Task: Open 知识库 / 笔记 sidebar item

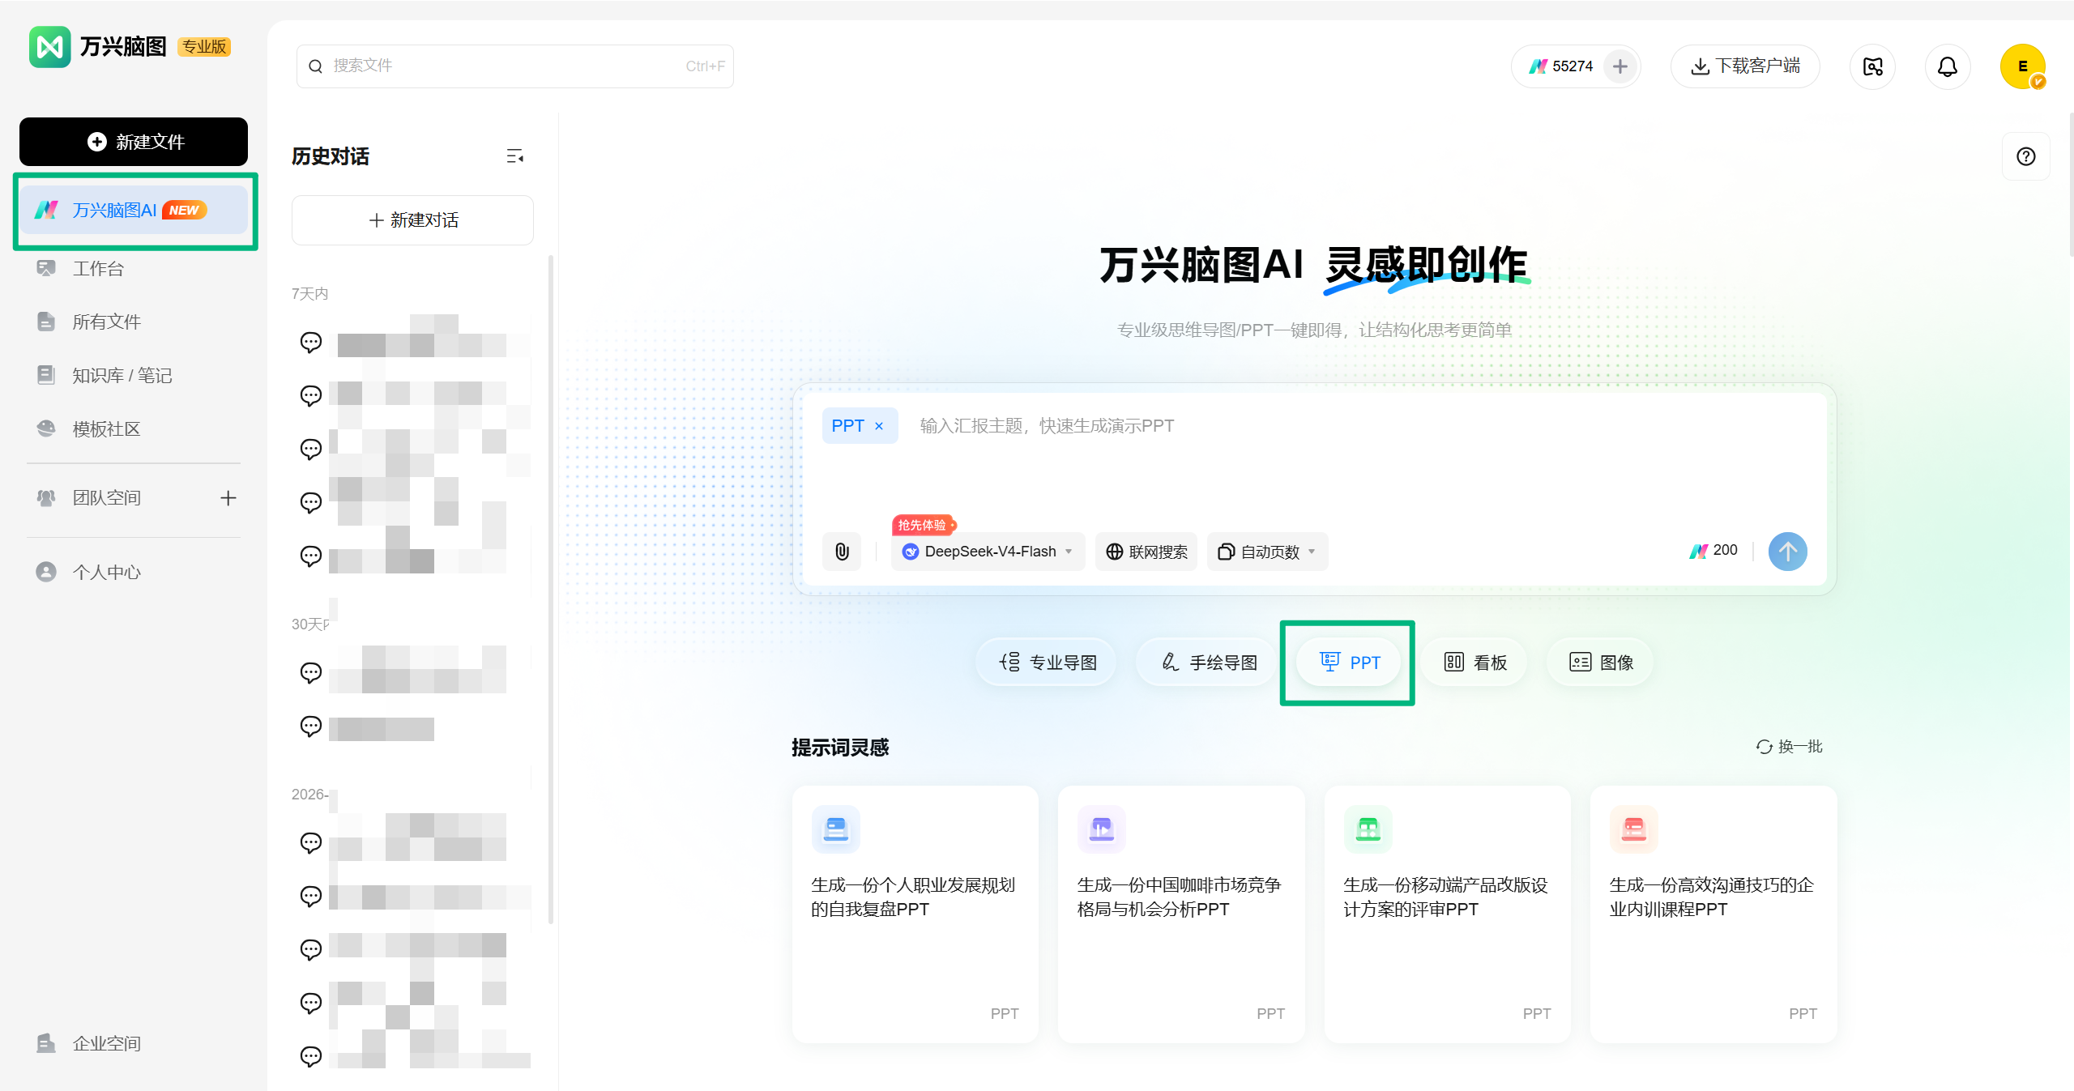Action: pyautogui.click(x=122, y=375)
